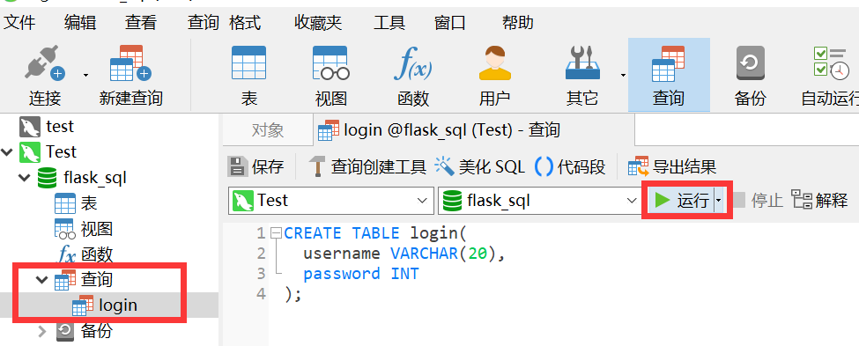Select the test connection in tree
Viewport: 859px width, 346px height.
tap(60, 127)
